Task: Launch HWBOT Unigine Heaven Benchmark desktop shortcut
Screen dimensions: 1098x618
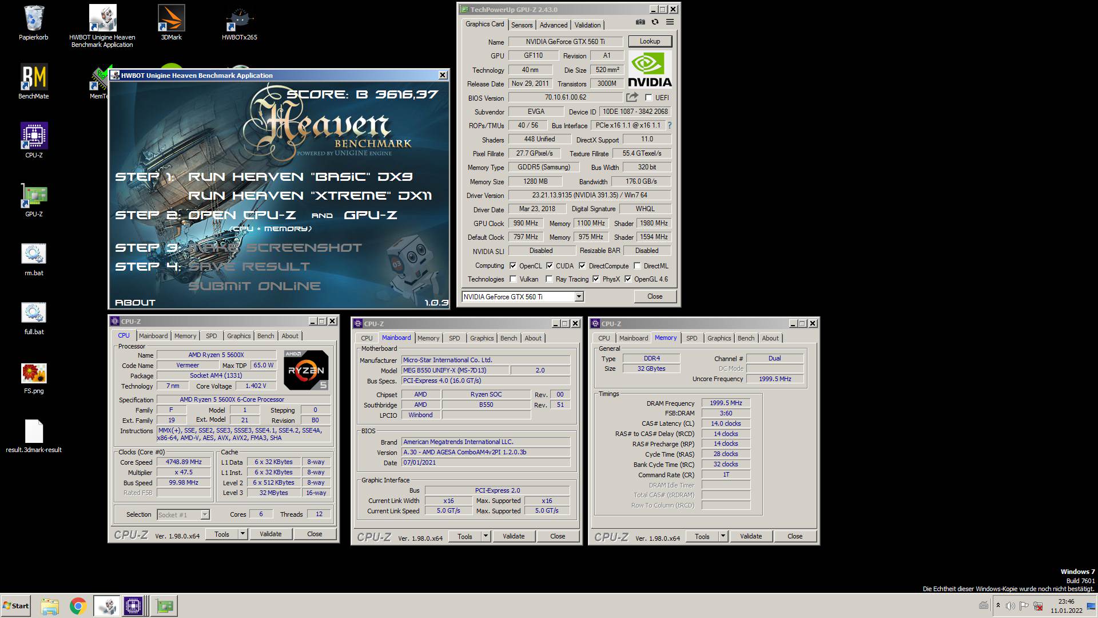Action: [102, 26]
